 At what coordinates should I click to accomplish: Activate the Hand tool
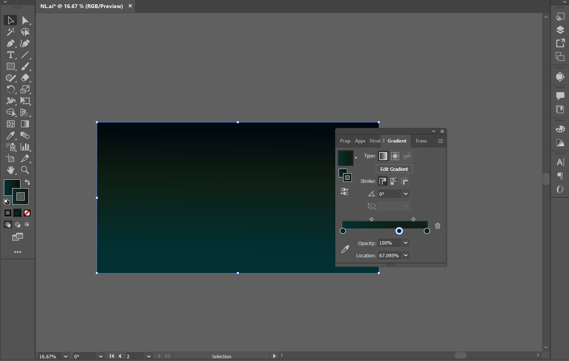tap(10, 170)
